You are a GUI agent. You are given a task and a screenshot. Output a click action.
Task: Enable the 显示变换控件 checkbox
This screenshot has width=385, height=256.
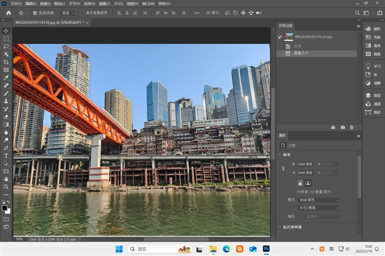pos(82,13)
